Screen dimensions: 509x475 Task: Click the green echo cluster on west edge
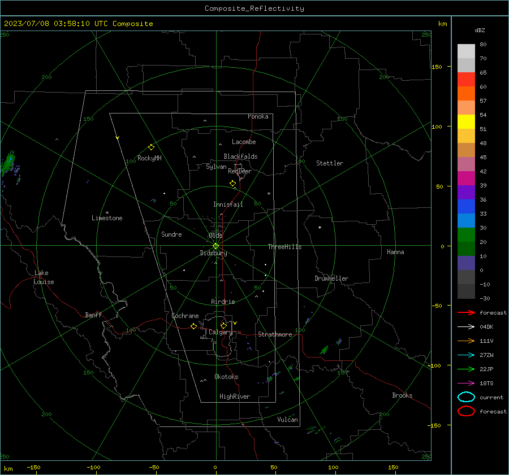click(8, 164)
